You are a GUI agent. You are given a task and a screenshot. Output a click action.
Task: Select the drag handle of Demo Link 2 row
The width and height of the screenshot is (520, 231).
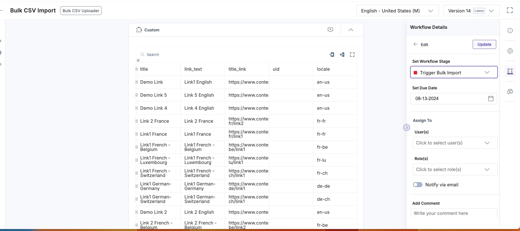coord(137,212)
